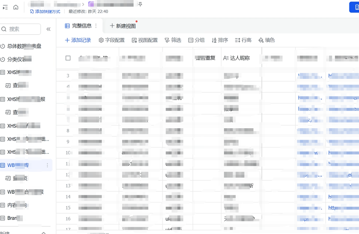Open 字段配置 field settings
This screenshot has height=234, width=359.
112,40
